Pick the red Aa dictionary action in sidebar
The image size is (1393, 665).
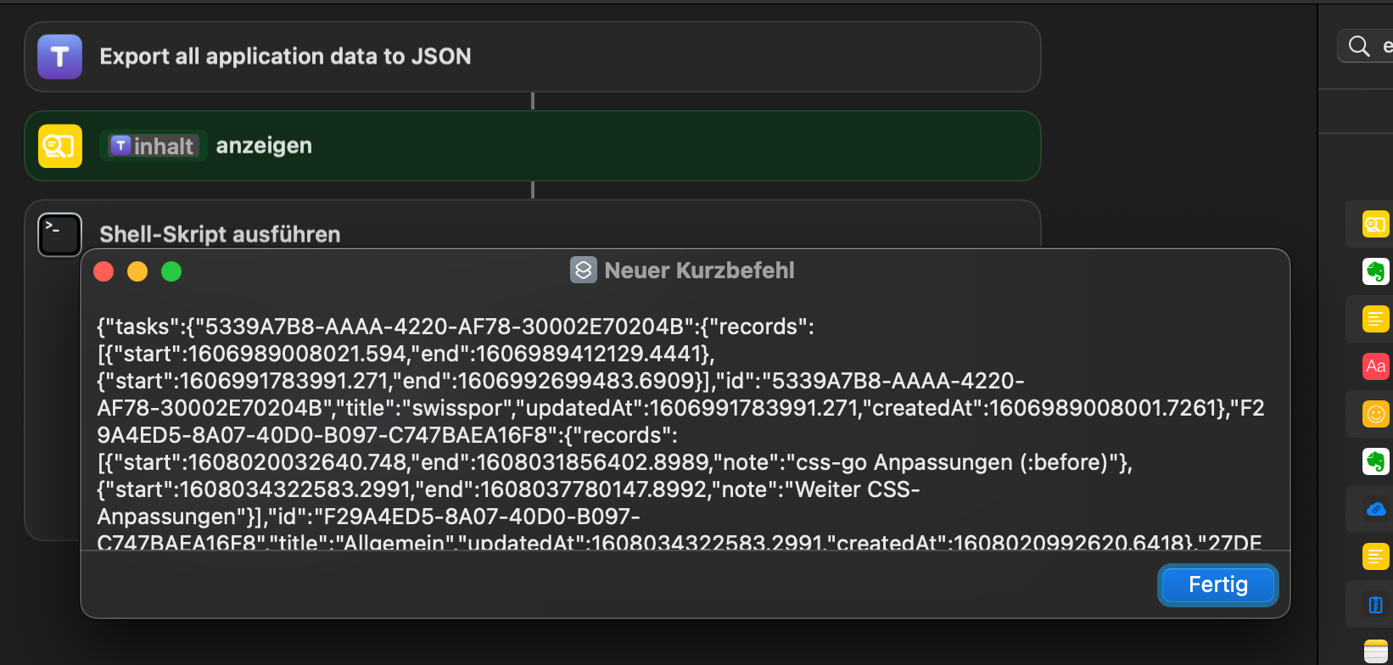point(1375,366)
